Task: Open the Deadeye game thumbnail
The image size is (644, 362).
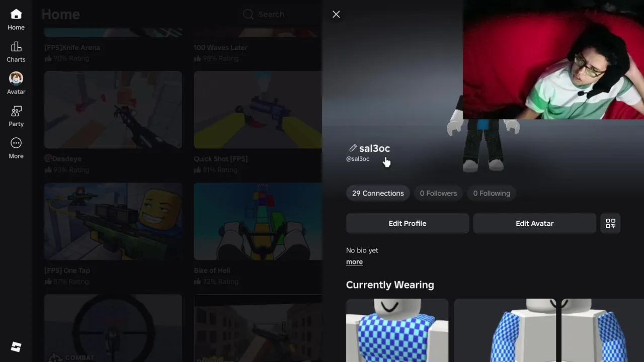Action: click(x=113, y=110)
